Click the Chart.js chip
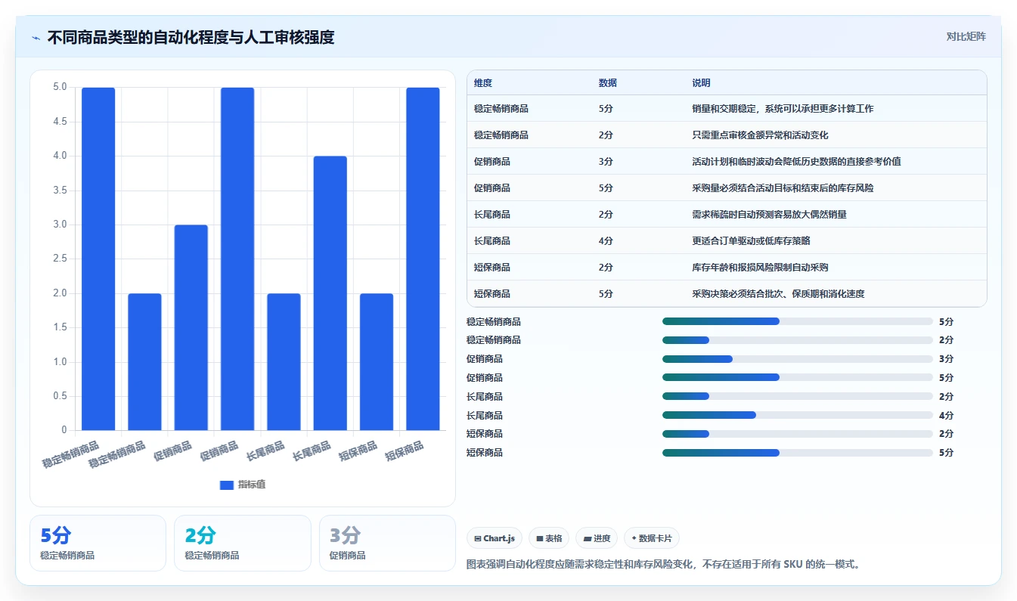This screenshot has width=1017, height=601. point(495,538)
